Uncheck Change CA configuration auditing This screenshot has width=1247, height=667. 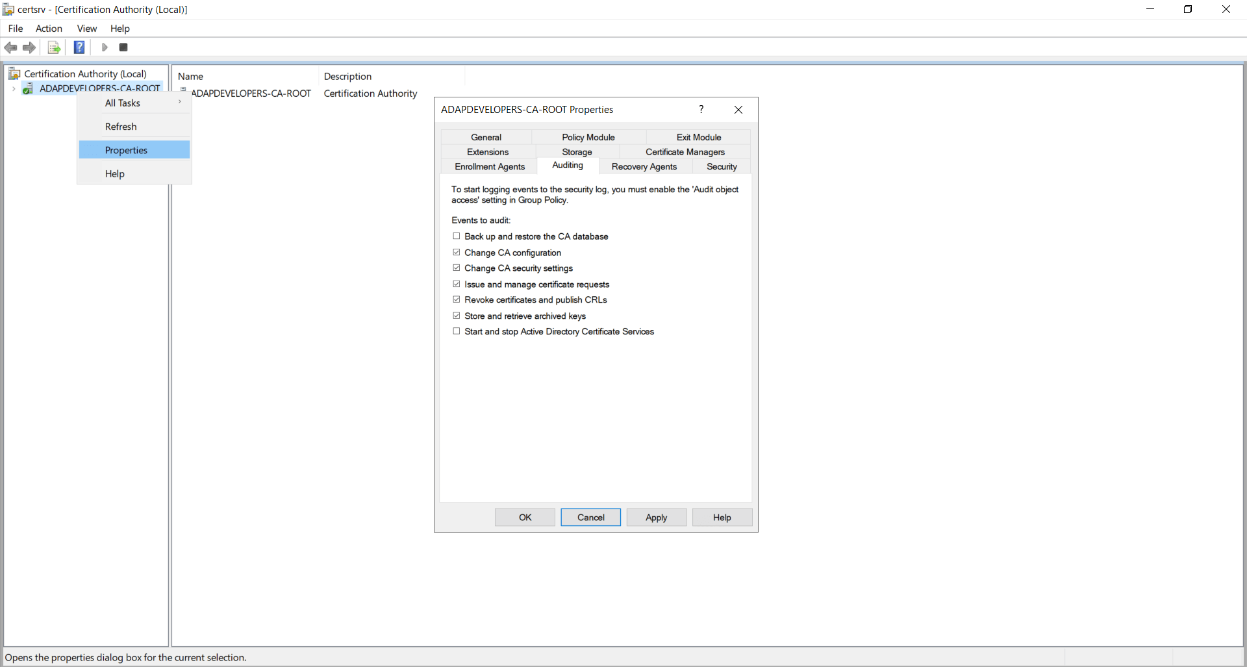pos(457,253)
